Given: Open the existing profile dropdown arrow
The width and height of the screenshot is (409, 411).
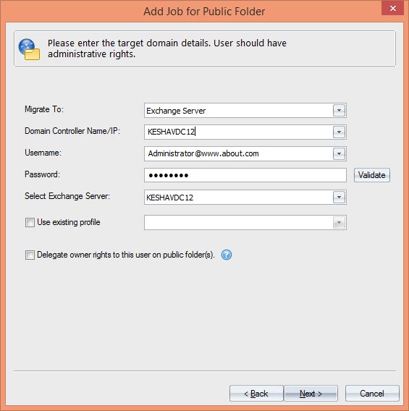Looking at the screenshot, I should (339, 223).
